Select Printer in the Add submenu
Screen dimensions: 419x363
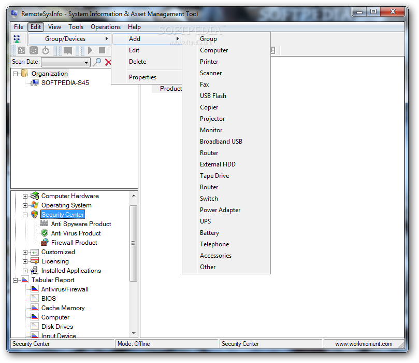point(226,62)
